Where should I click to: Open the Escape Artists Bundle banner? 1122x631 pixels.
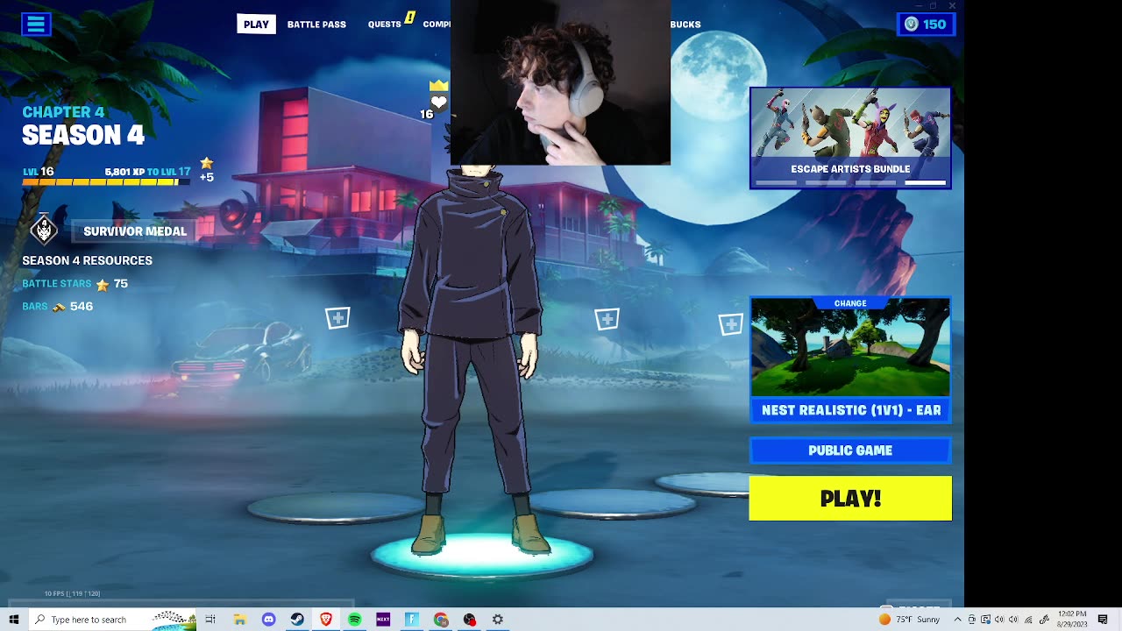(x=850, y=138)
